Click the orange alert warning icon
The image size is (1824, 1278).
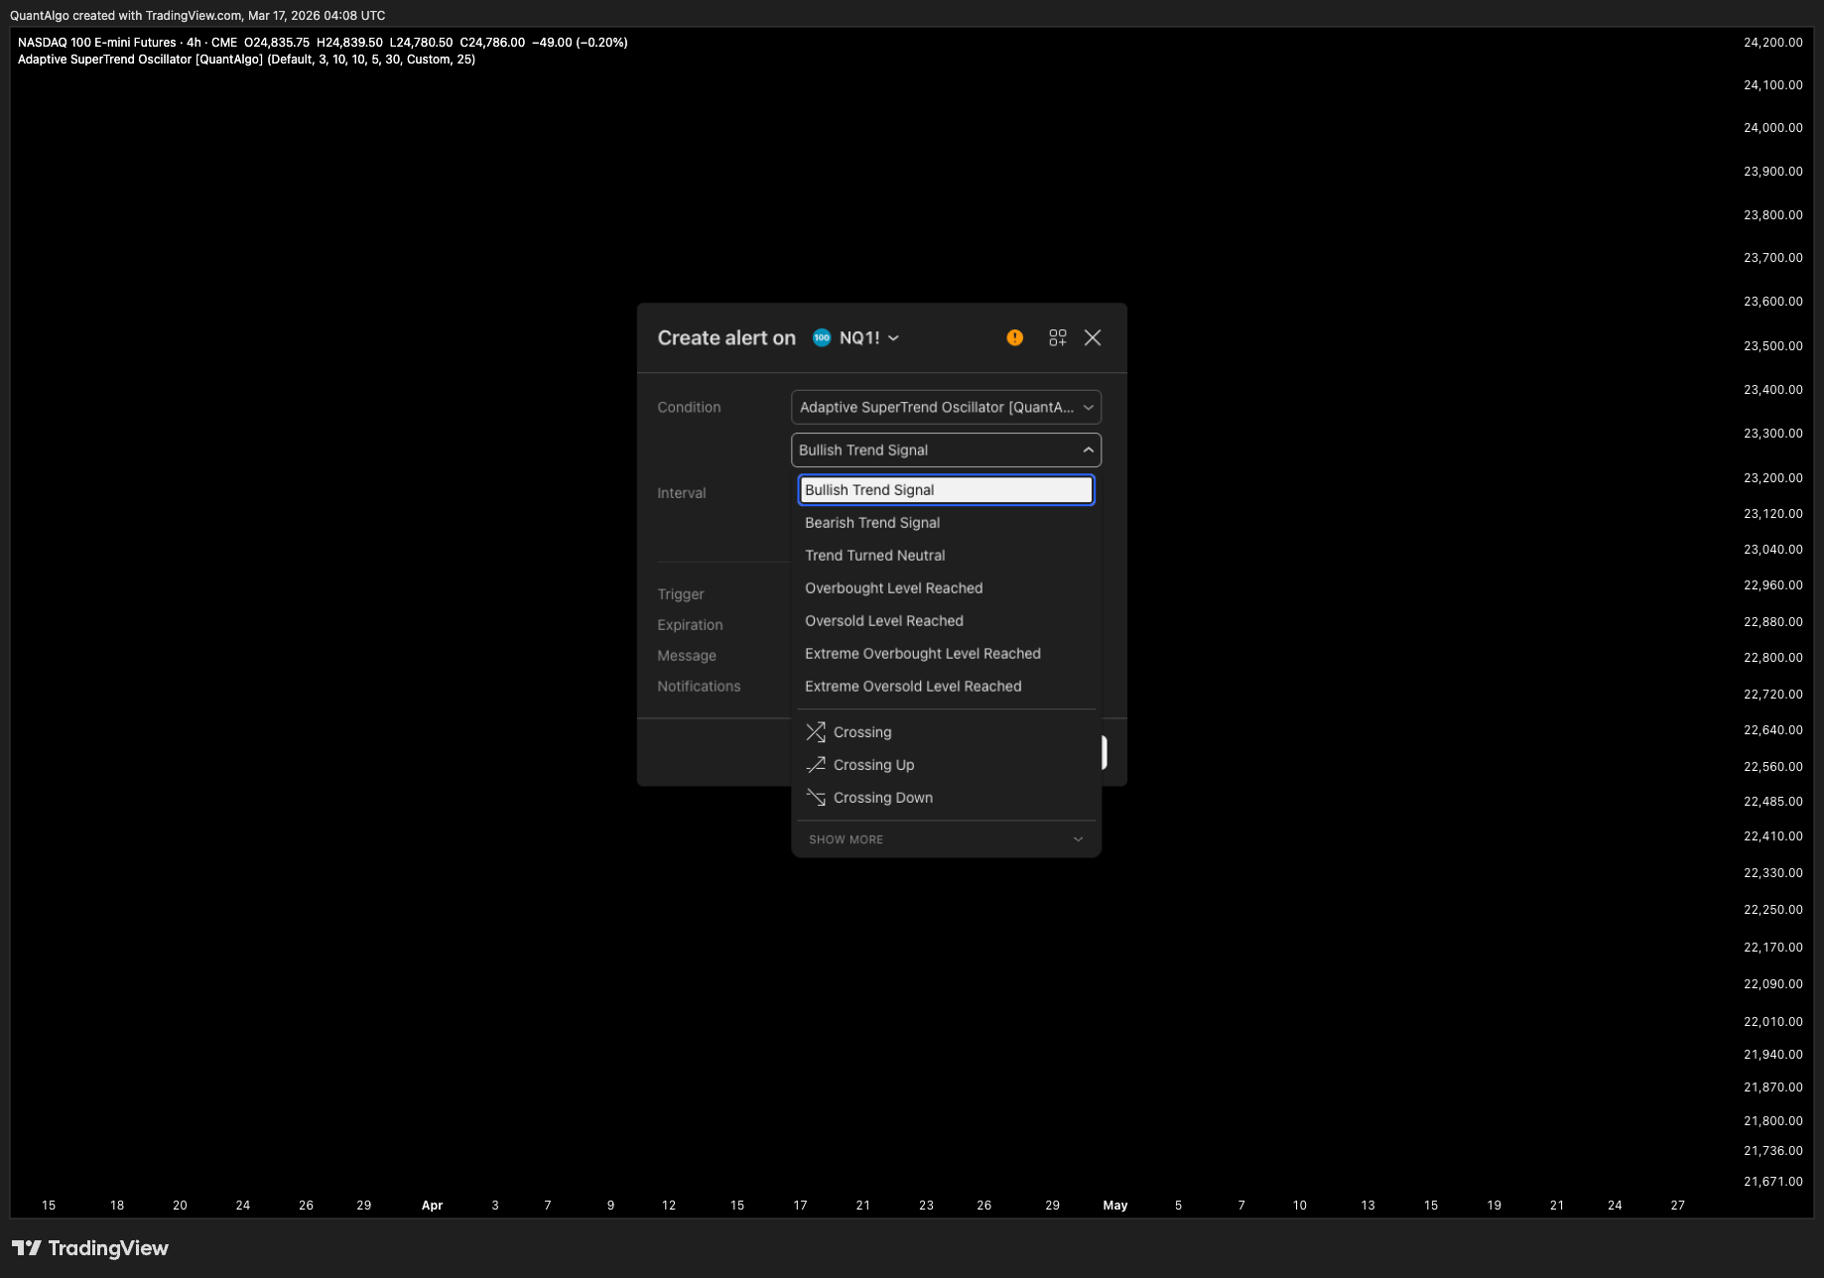tap(1014, 337)
